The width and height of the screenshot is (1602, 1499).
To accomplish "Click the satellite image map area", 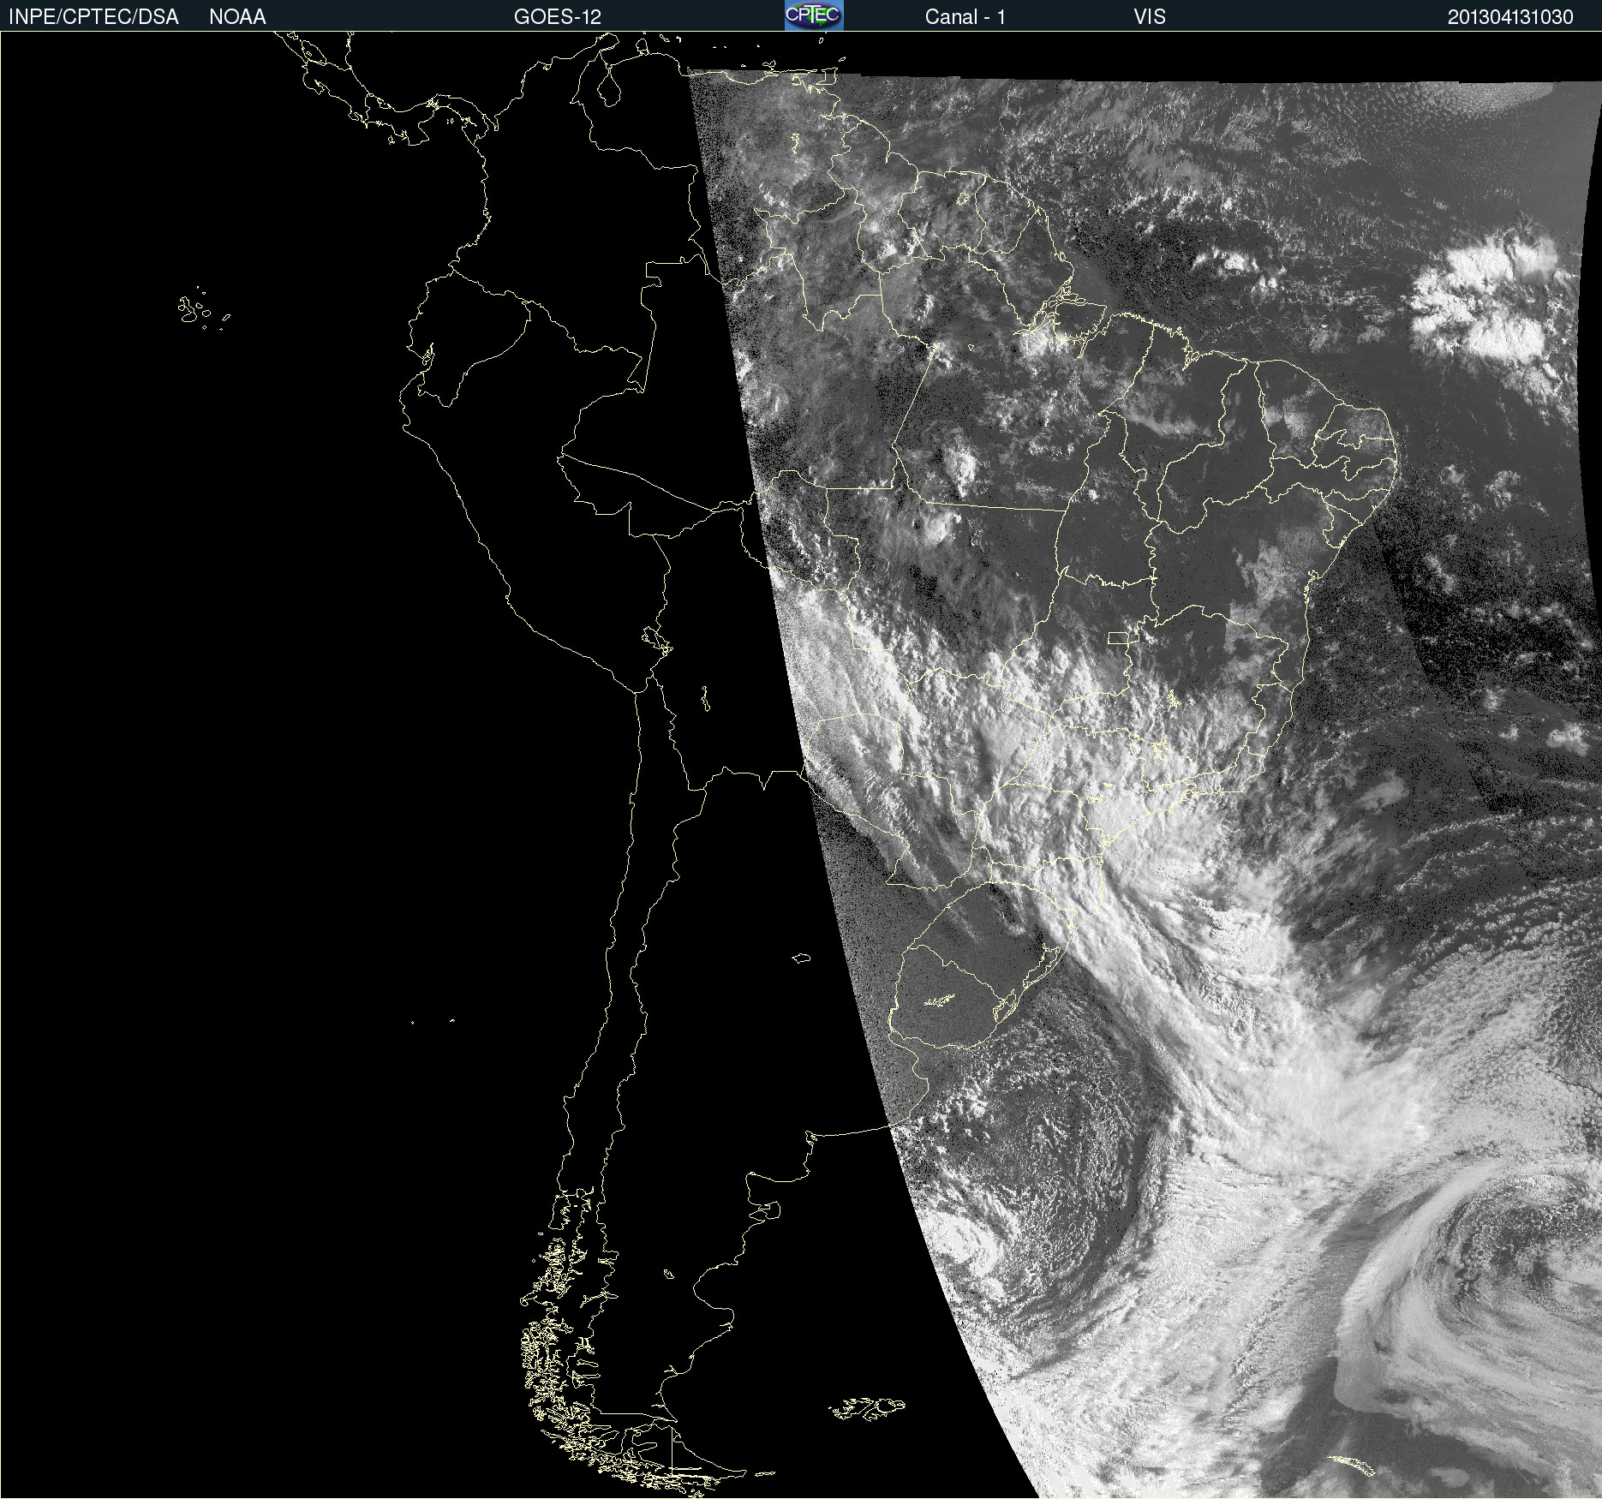I will pos(801,765).
